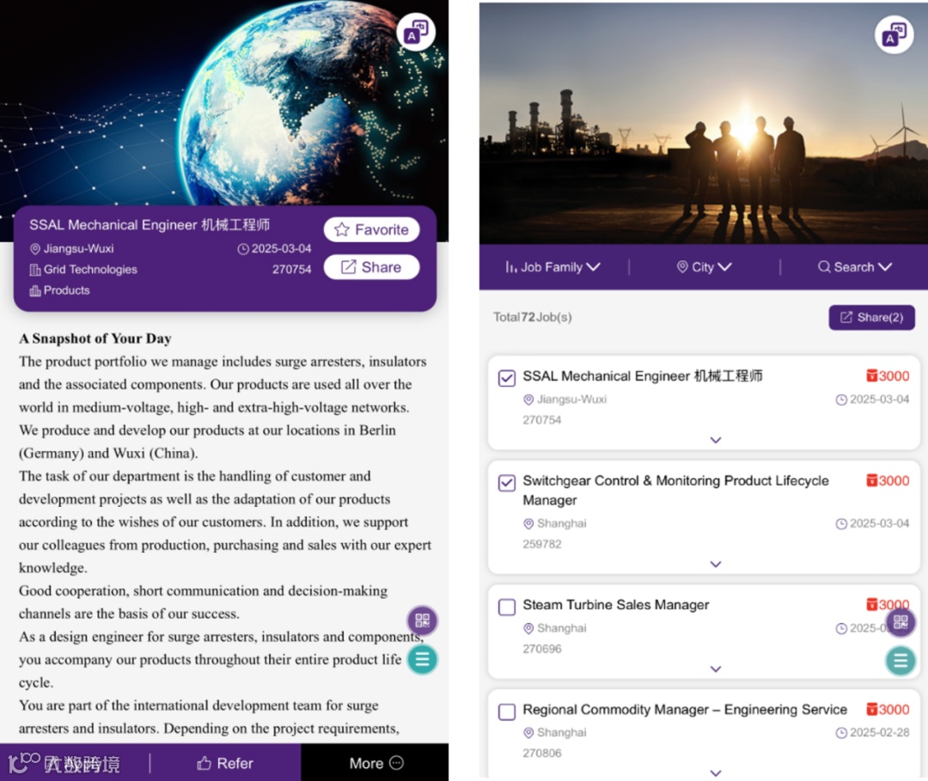Viewport: 928px width, 781px height.
Task: Click the Grid Technologies department label
Action: [x=83, y=270]
